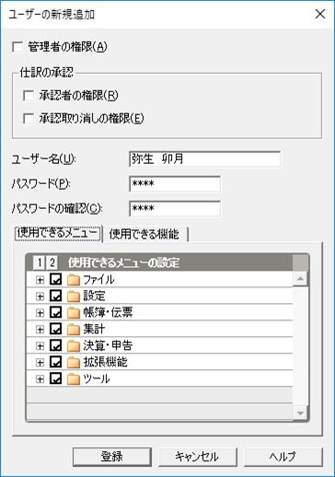Click the ユーザー名 input field
The image size is (335, 477).
click(x=204, y=159)
